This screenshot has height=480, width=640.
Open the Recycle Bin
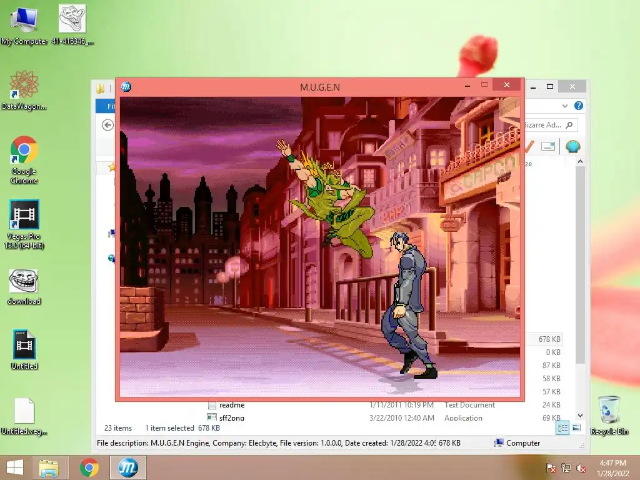609,415
